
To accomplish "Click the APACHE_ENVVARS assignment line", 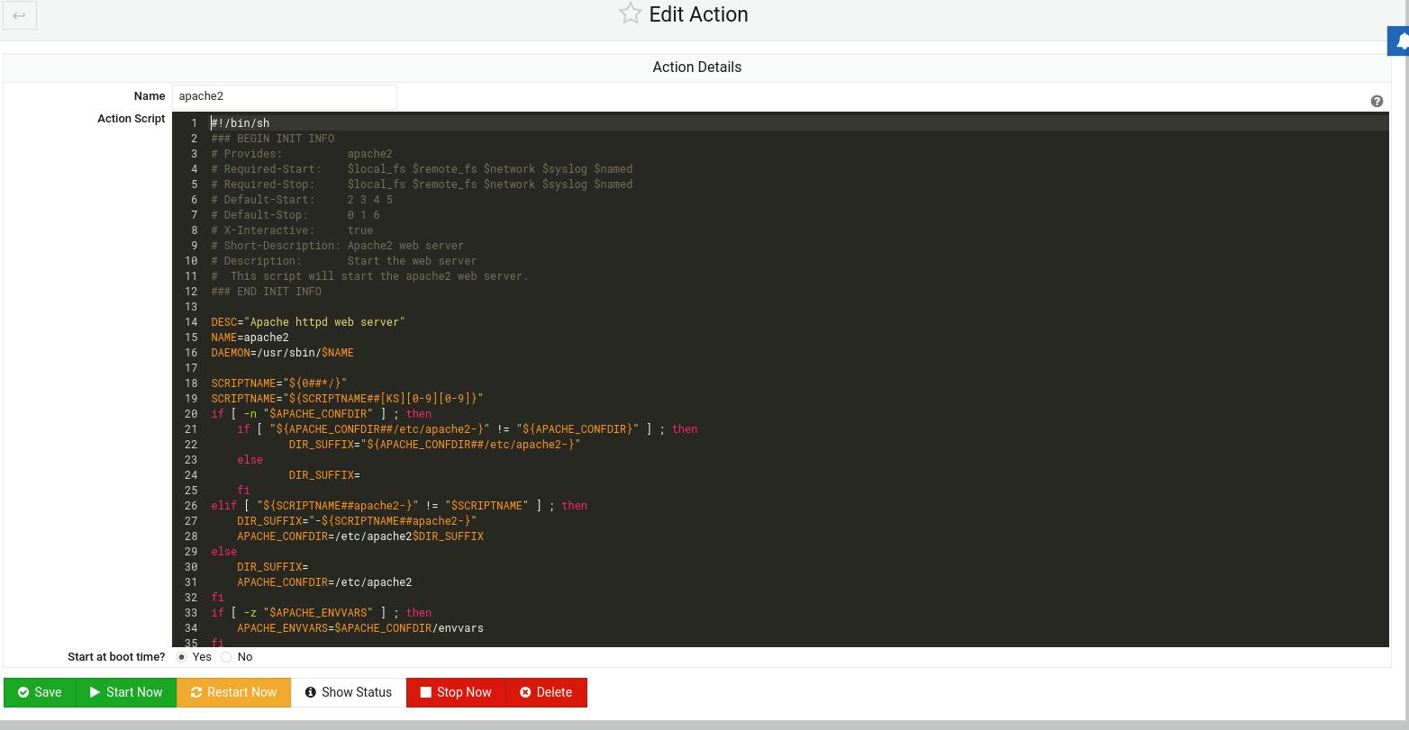I will 360,628.
